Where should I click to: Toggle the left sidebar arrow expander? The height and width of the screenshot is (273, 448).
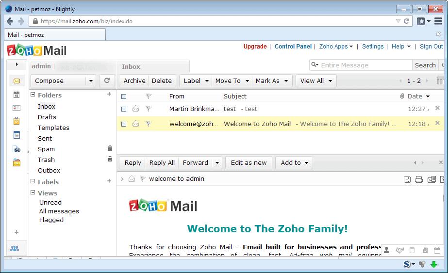point(17,64)
